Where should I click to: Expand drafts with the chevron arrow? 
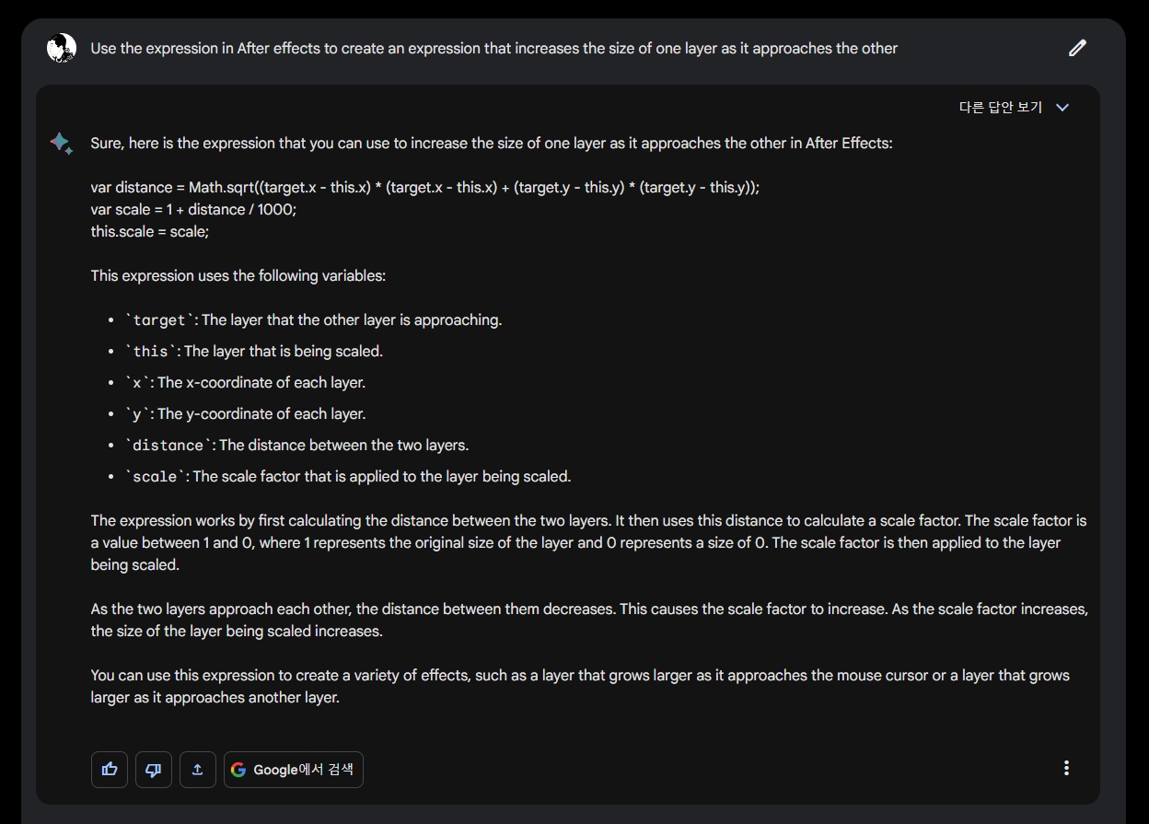1062,108
